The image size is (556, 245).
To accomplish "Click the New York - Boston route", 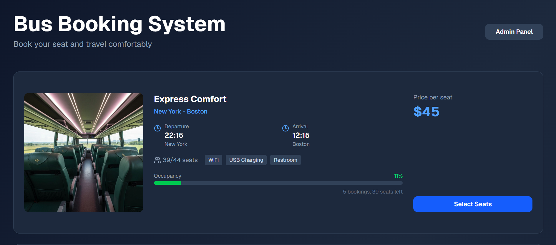I will 180,111.
